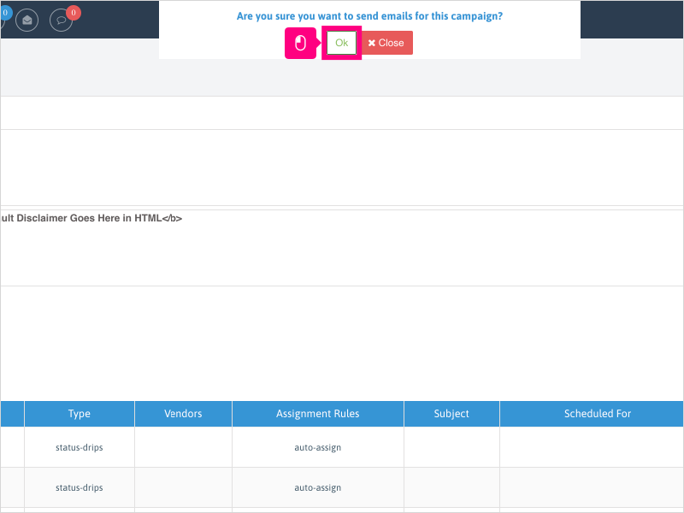Sort table by Vendors column header
Screen dimensions: 684x513
[183, 414]
